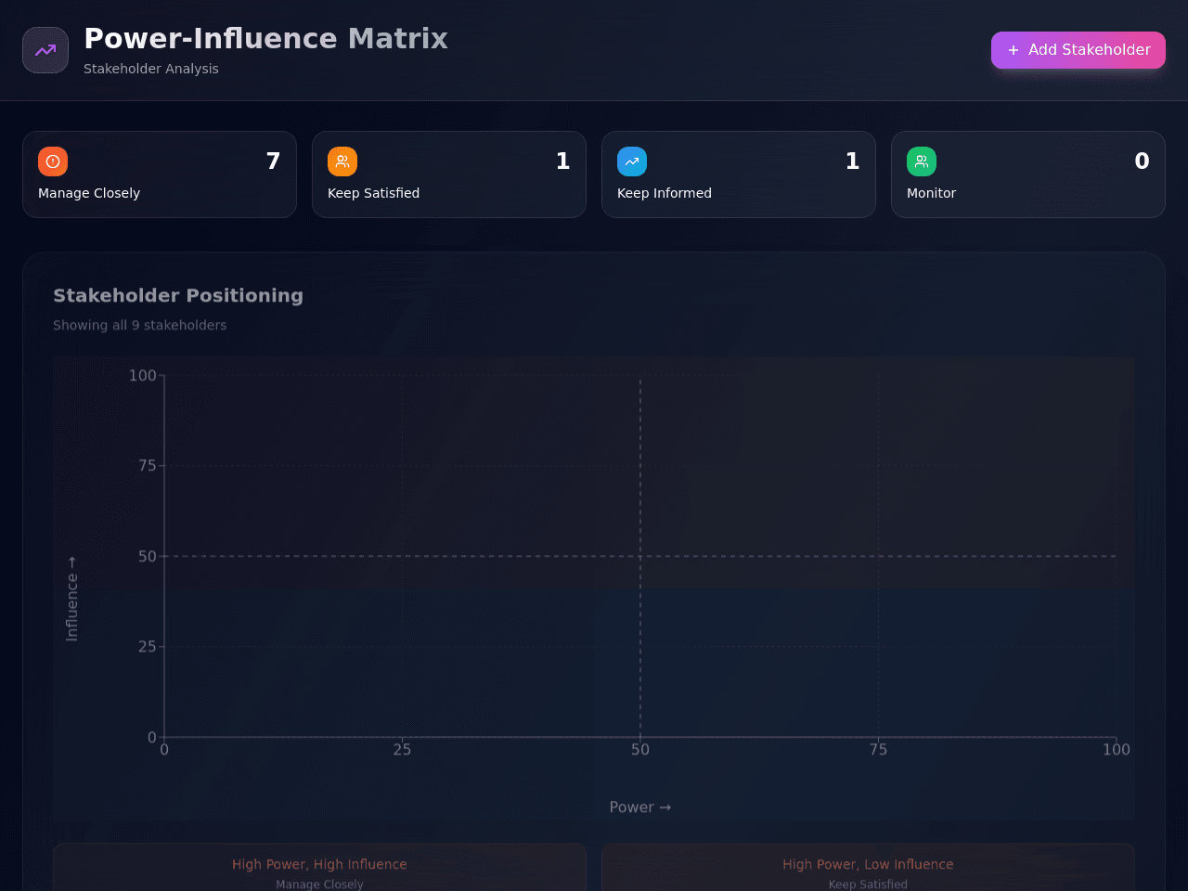Click the 'Showing all 9 stakeholders' text

139,325
